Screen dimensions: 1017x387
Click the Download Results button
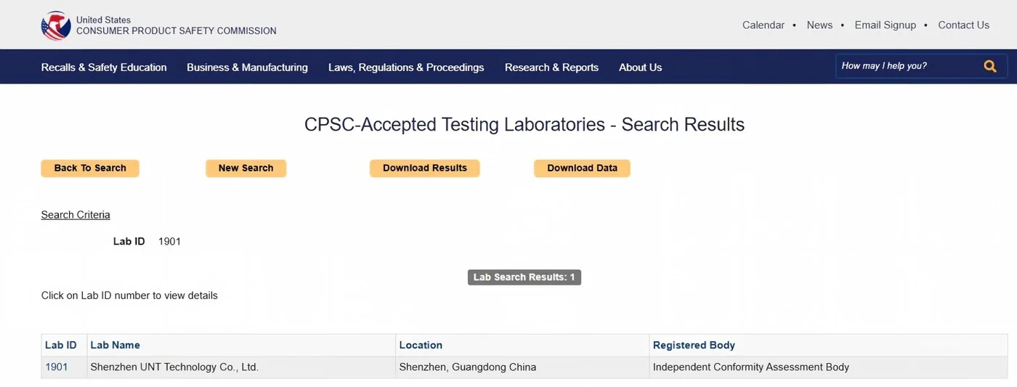tap(425, 168)
